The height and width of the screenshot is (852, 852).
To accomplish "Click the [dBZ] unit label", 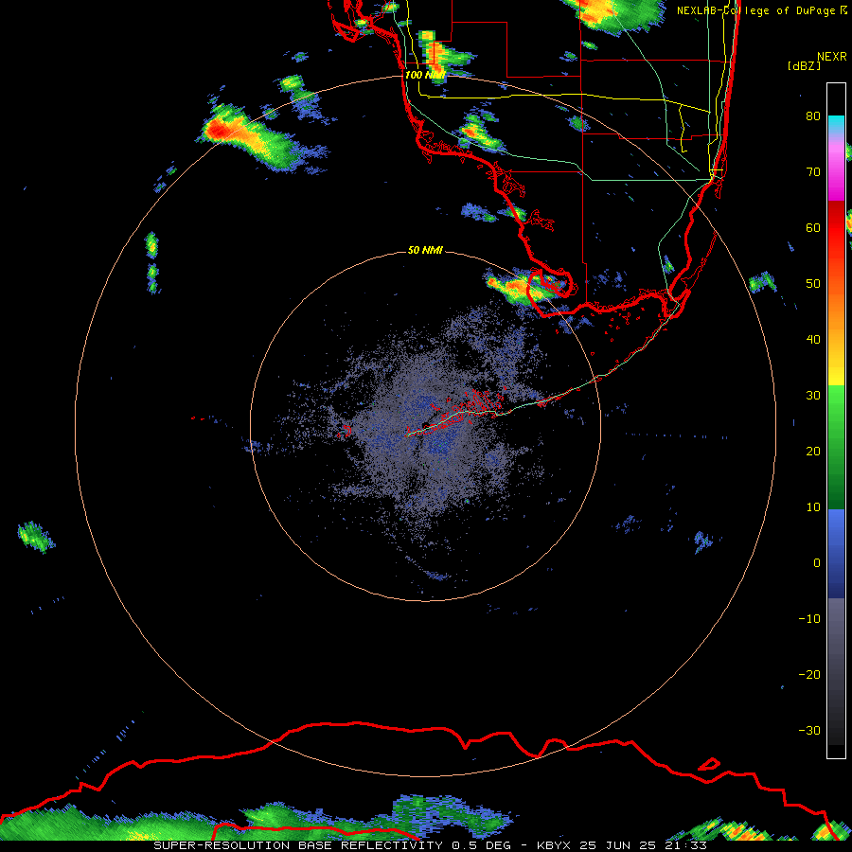I will tap(804, 65).
